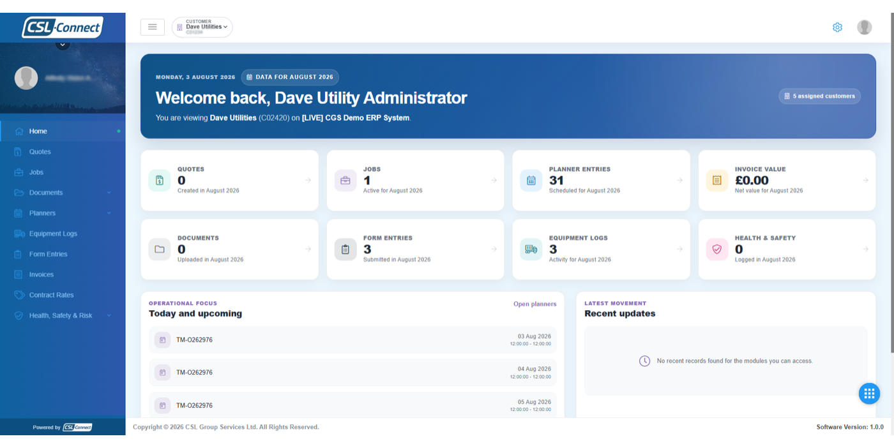Open the TM-O262976 entry dated 05 Aug 2026

tap(352, 405)
